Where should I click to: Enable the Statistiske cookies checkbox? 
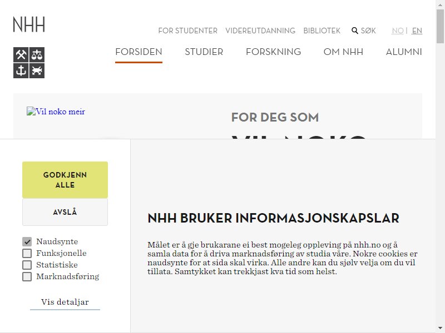27,265
